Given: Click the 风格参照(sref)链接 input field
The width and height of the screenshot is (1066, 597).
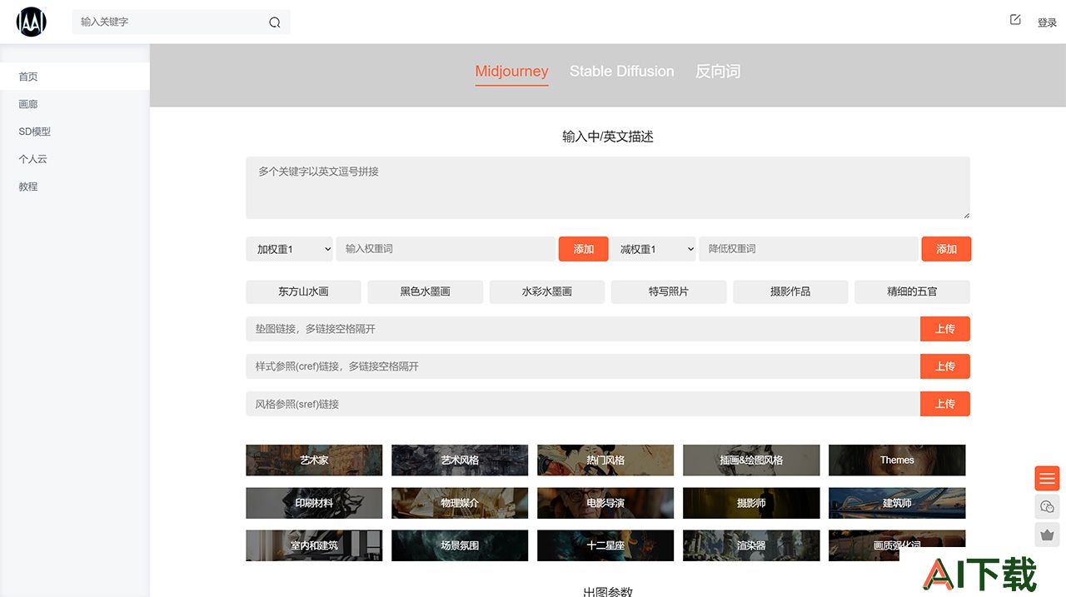Looking at the screenshot, I should pyautogui.click(x=583, y=404).
